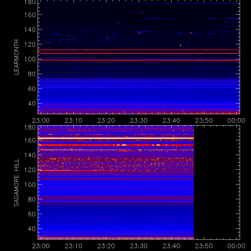This screenshot has width=251, height=251.
Task: Select the 40 label on the Sagamore Hill axis
Action: (32, 229)
